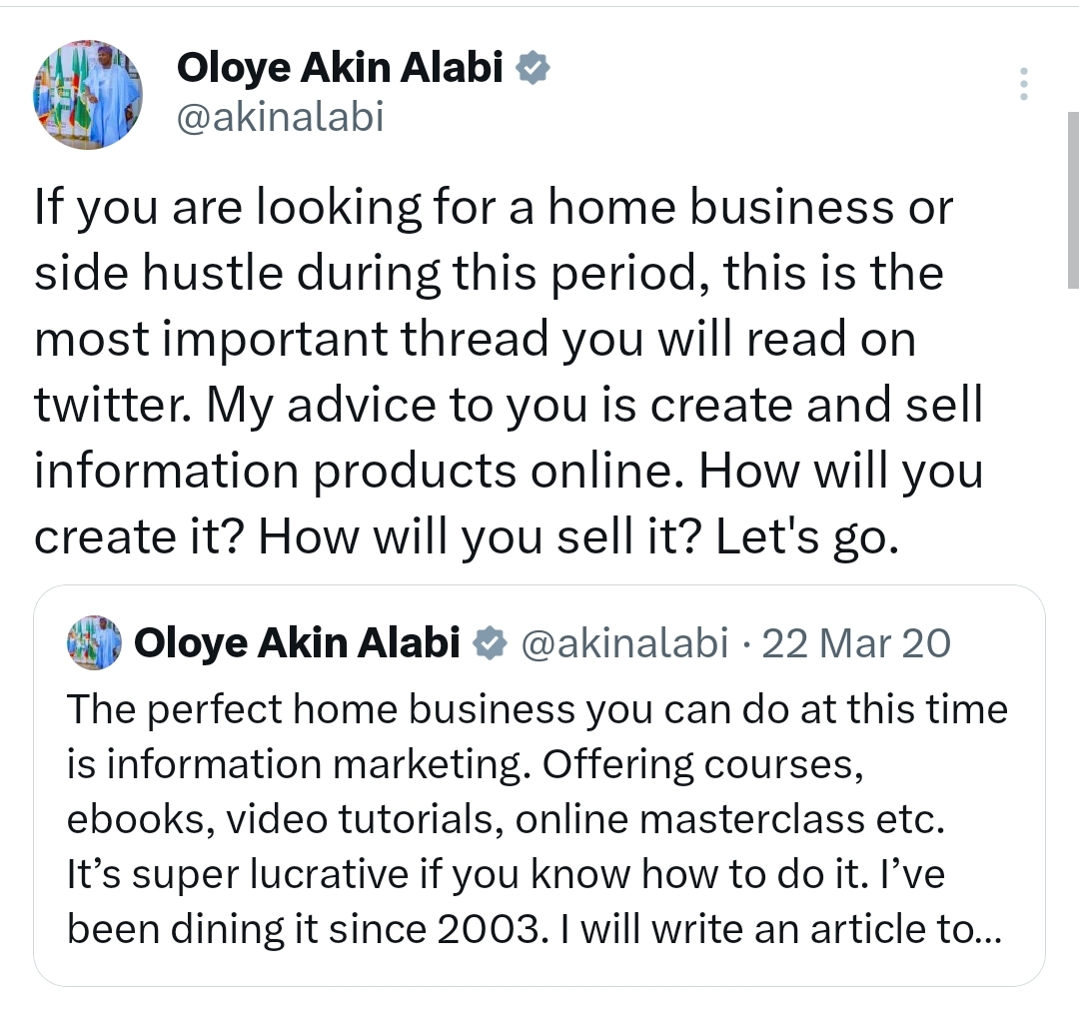Click verified badge beside main author name
The height and width of the screenshot is (1022, 1079).
point(533,68)
